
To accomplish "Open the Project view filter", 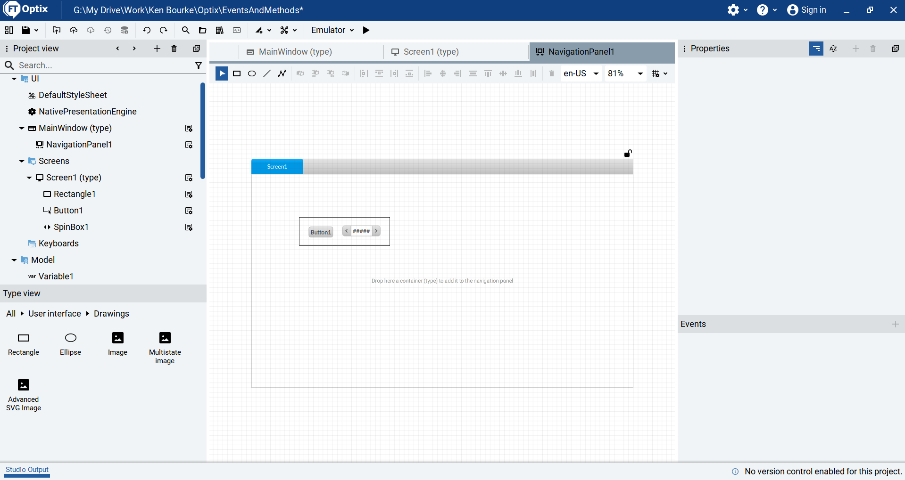I will (x=199, y=65).
